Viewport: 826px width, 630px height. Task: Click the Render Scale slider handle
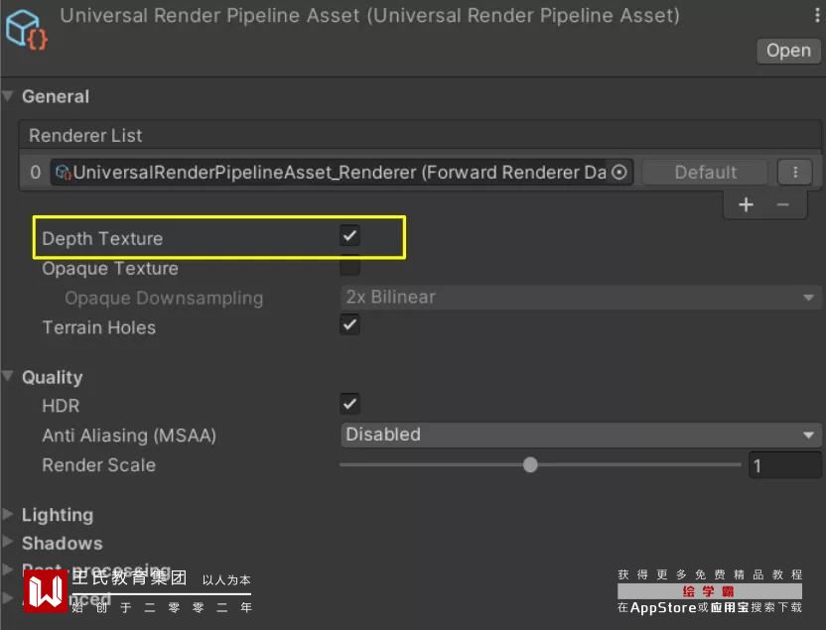click(x=530, y=464)
